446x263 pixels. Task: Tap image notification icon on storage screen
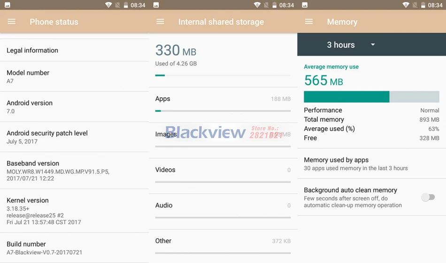156,5
